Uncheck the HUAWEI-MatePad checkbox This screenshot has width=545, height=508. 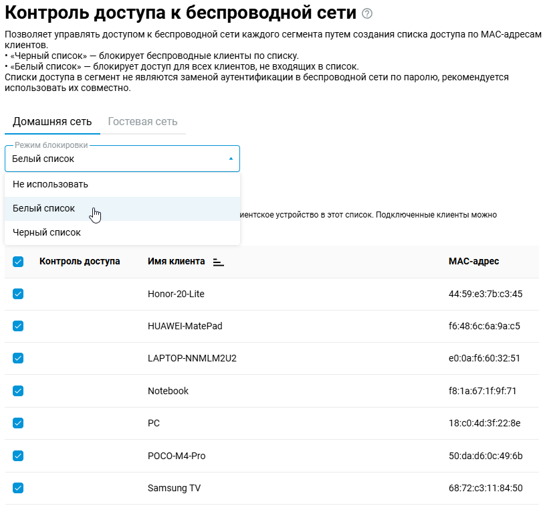[18, 326]
